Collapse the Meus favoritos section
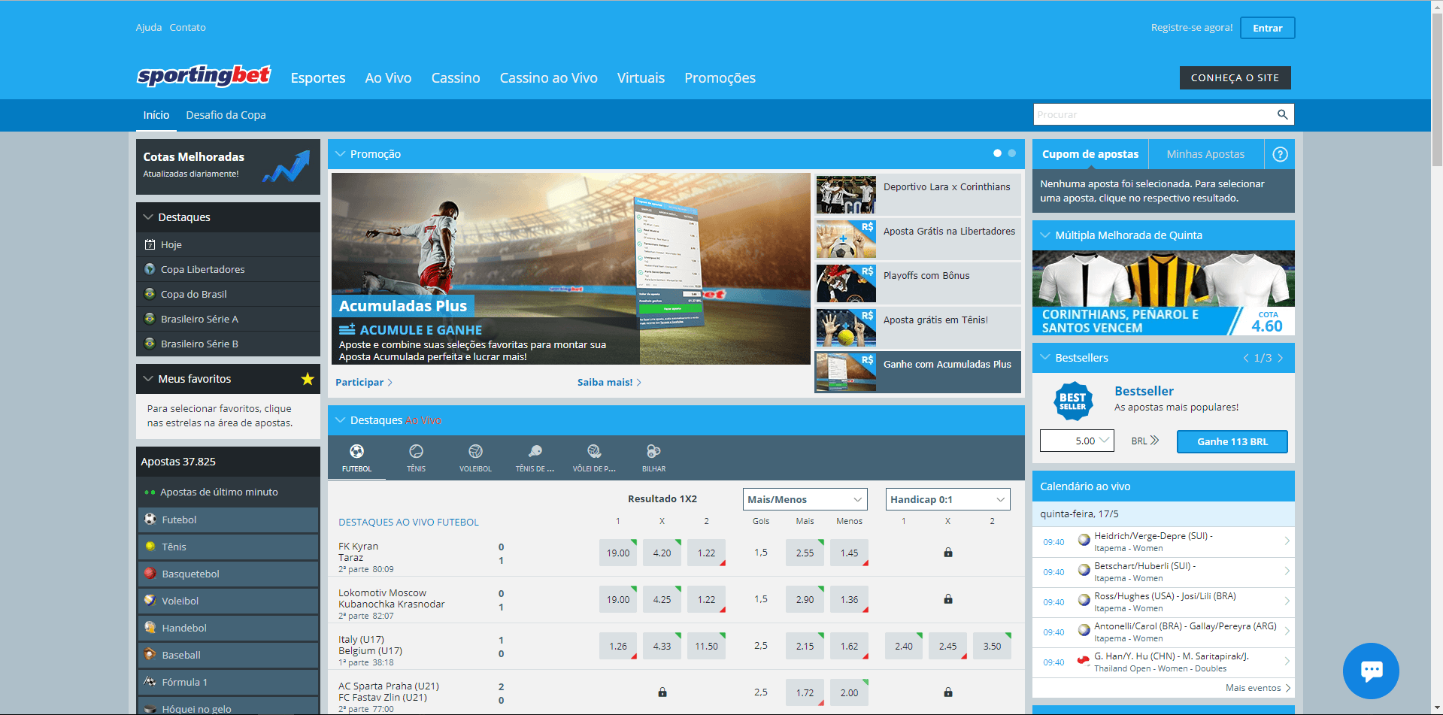This screenshot has width=1443, height=715. point(148,379)
